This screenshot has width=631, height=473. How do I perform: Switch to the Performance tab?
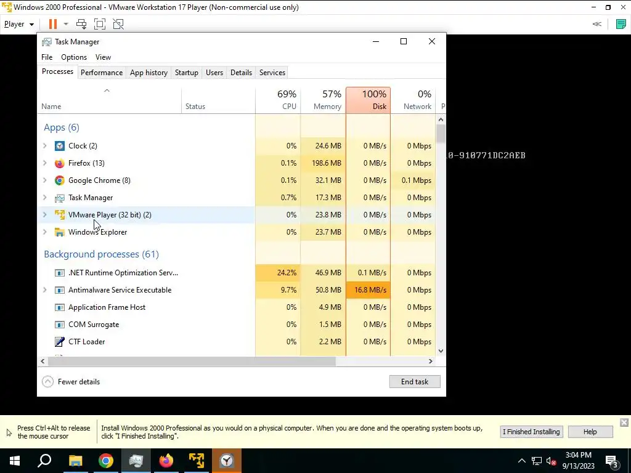[102, 73]
